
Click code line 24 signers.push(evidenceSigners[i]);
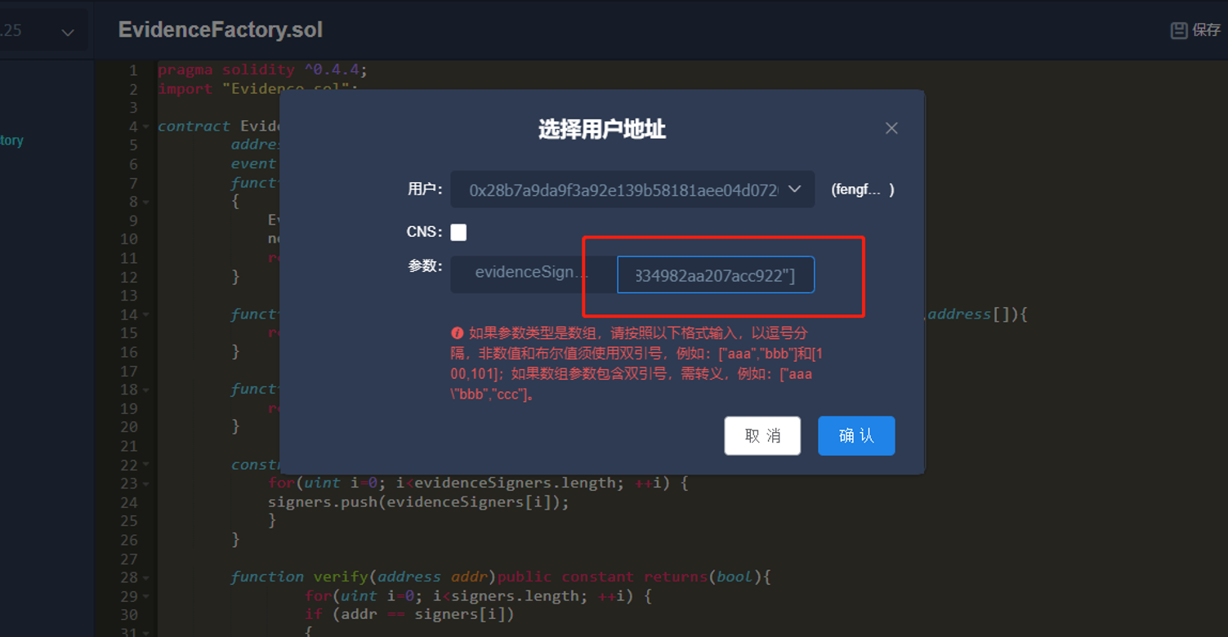pyautogui.click(x=418, y=501)
